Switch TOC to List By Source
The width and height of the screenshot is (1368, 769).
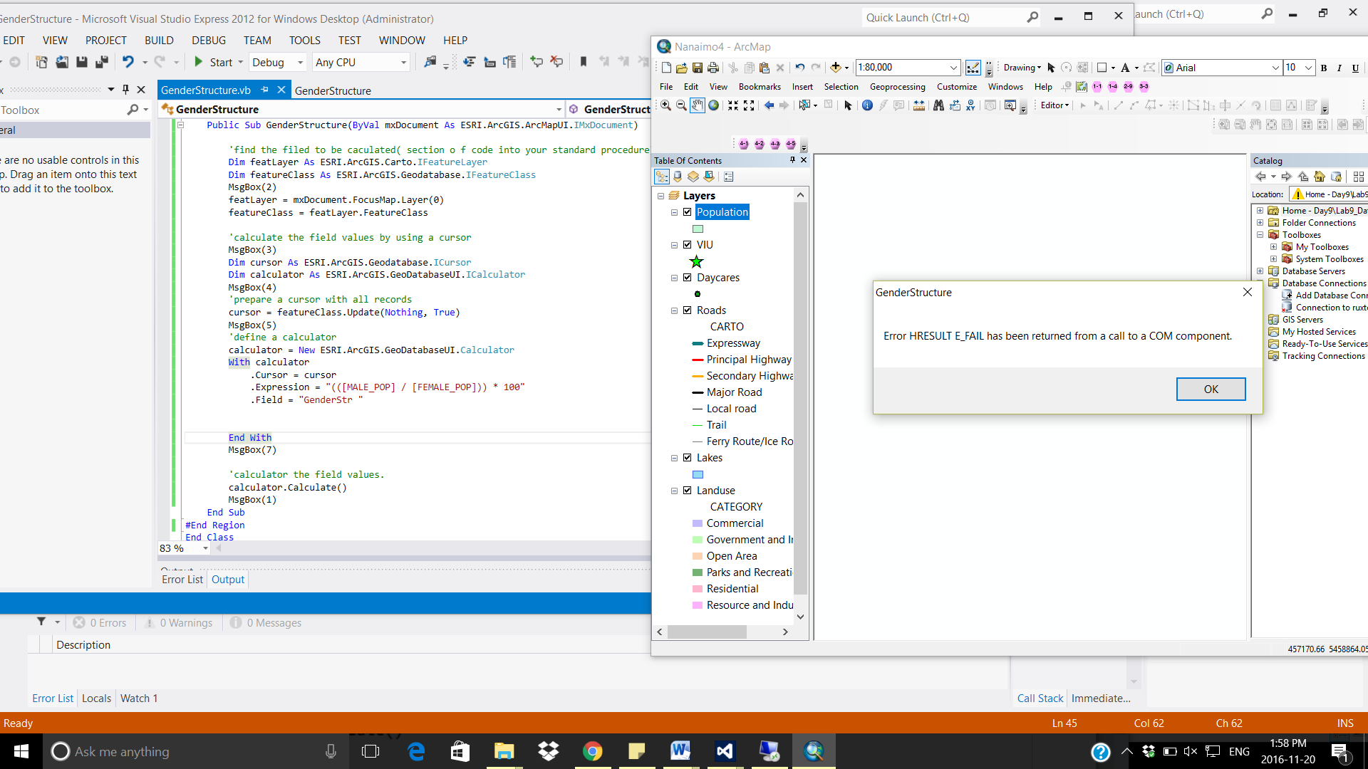coord(678,177)
